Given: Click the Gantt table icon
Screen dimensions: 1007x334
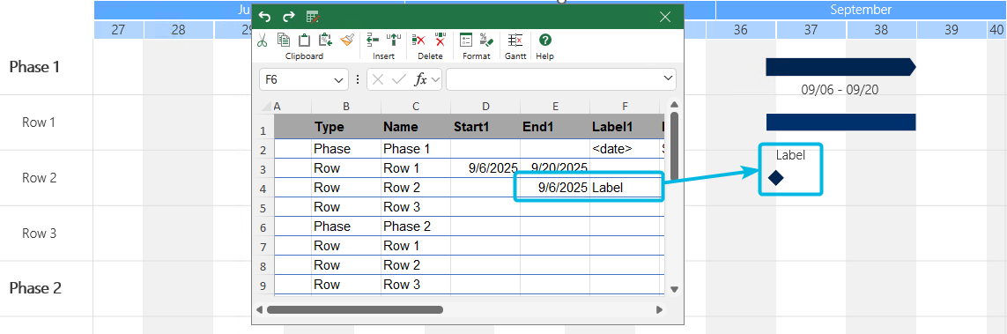Looking at the screenshot, I should tap(515, 40).
